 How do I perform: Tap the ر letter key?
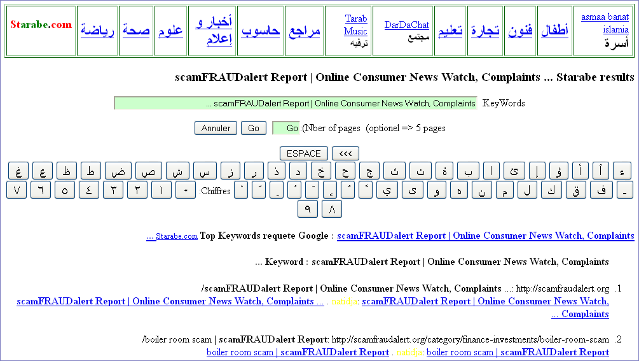pos(254,171)
